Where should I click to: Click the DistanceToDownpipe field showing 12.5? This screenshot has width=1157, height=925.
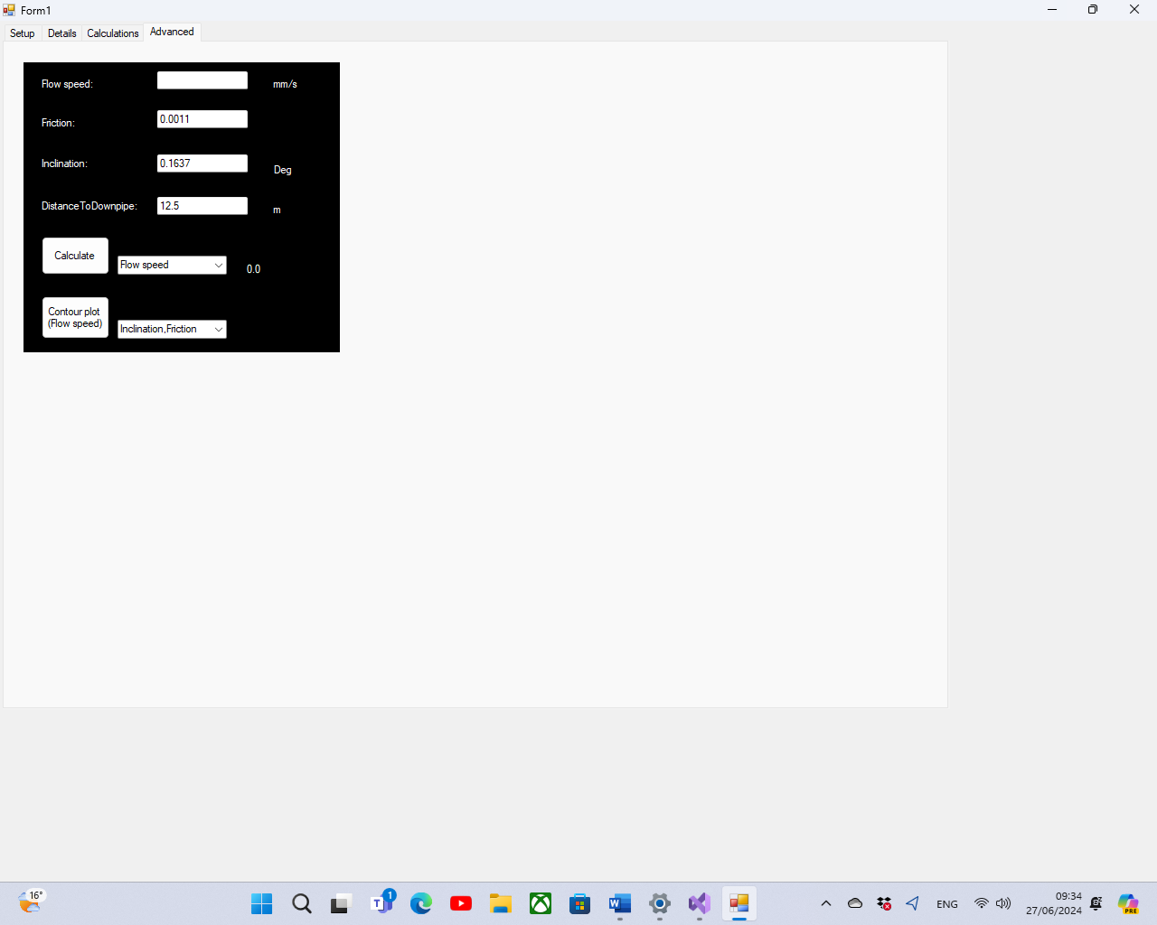pos(202,206)
